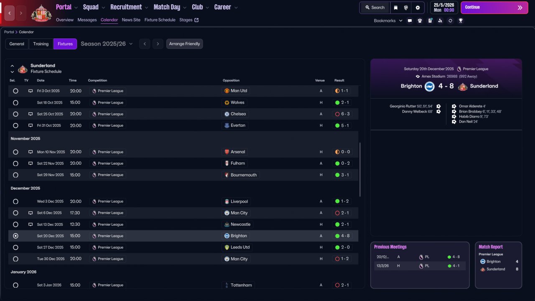Expand the Portal menu chevron
The image size is (535, 301).
click(x=76, y=8)
